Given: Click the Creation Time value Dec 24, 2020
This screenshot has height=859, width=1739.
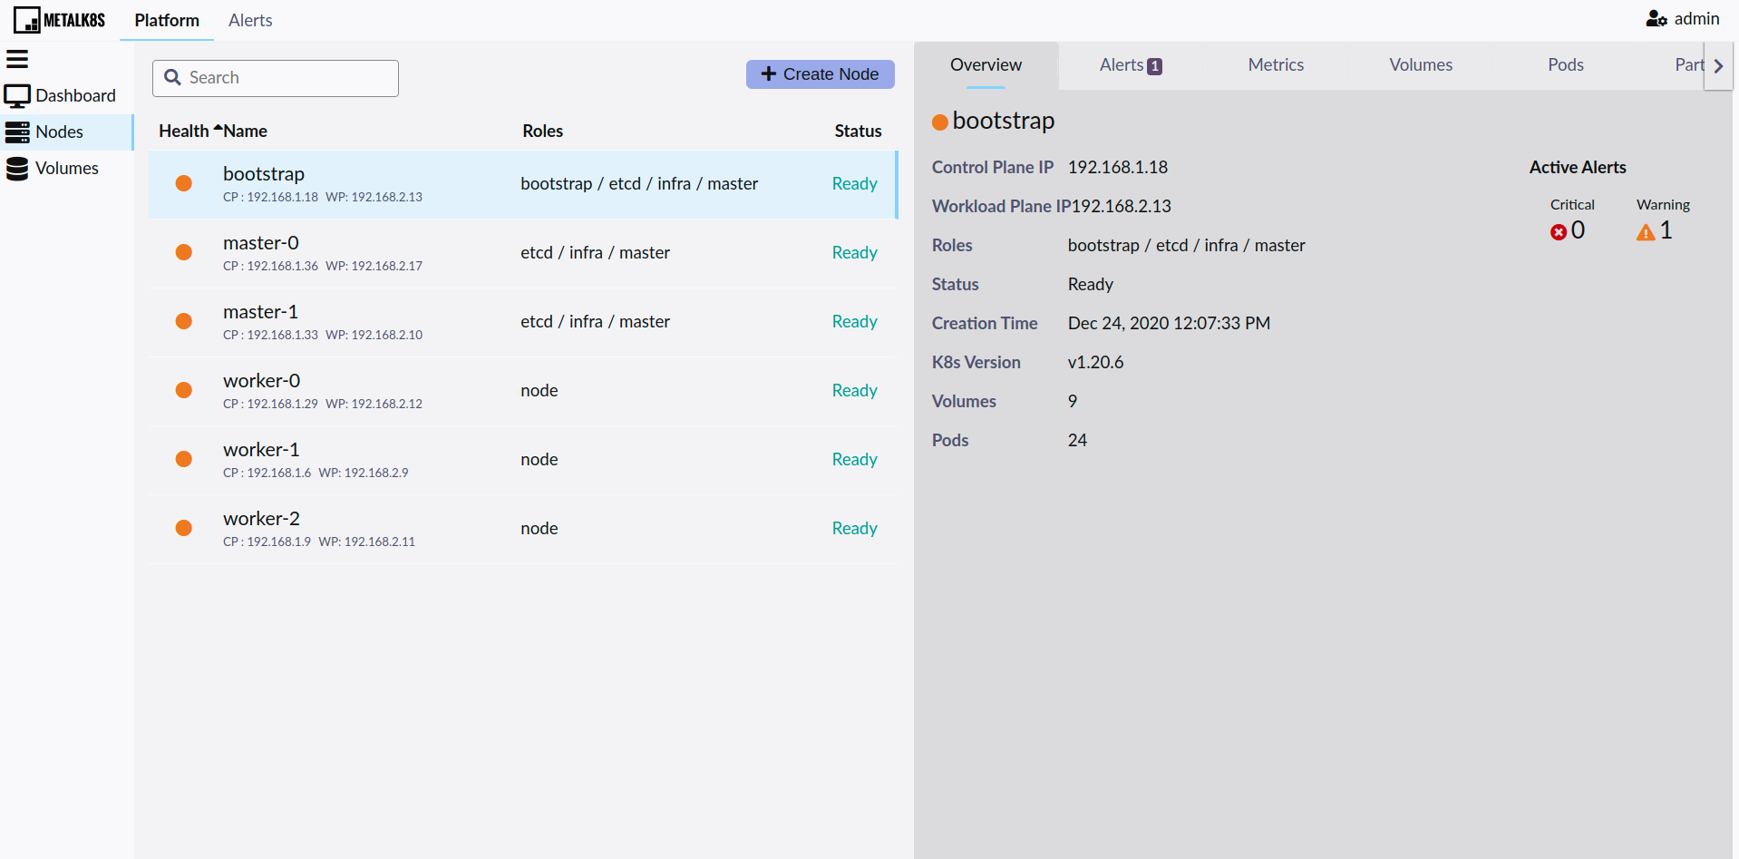Looking at the screenshot, I should [x=1169, y=323].
